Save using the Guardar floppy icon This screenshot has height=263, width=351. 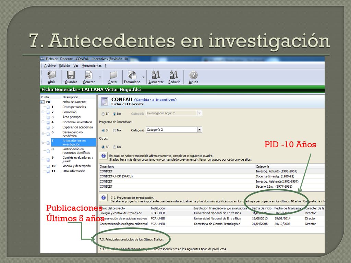[71, 75]
